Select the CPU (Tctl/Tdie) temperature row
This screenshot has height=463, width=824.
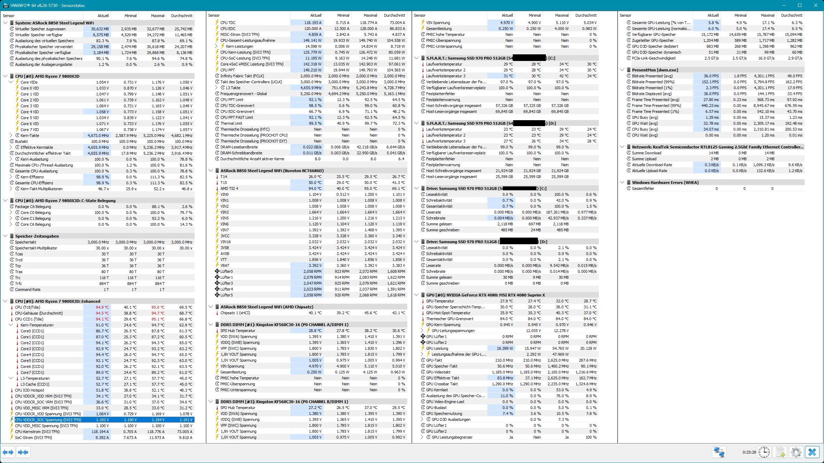point(28,307)
